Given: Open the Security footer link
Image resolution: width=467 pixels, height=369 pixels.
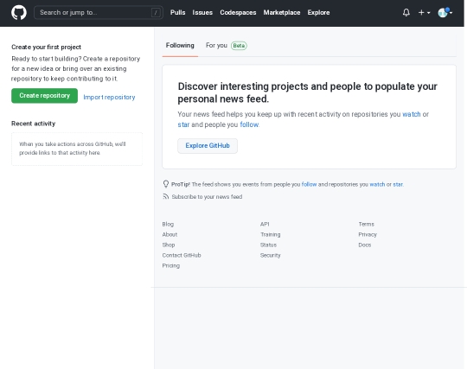Looking at the screenshot, I should 271,255.
